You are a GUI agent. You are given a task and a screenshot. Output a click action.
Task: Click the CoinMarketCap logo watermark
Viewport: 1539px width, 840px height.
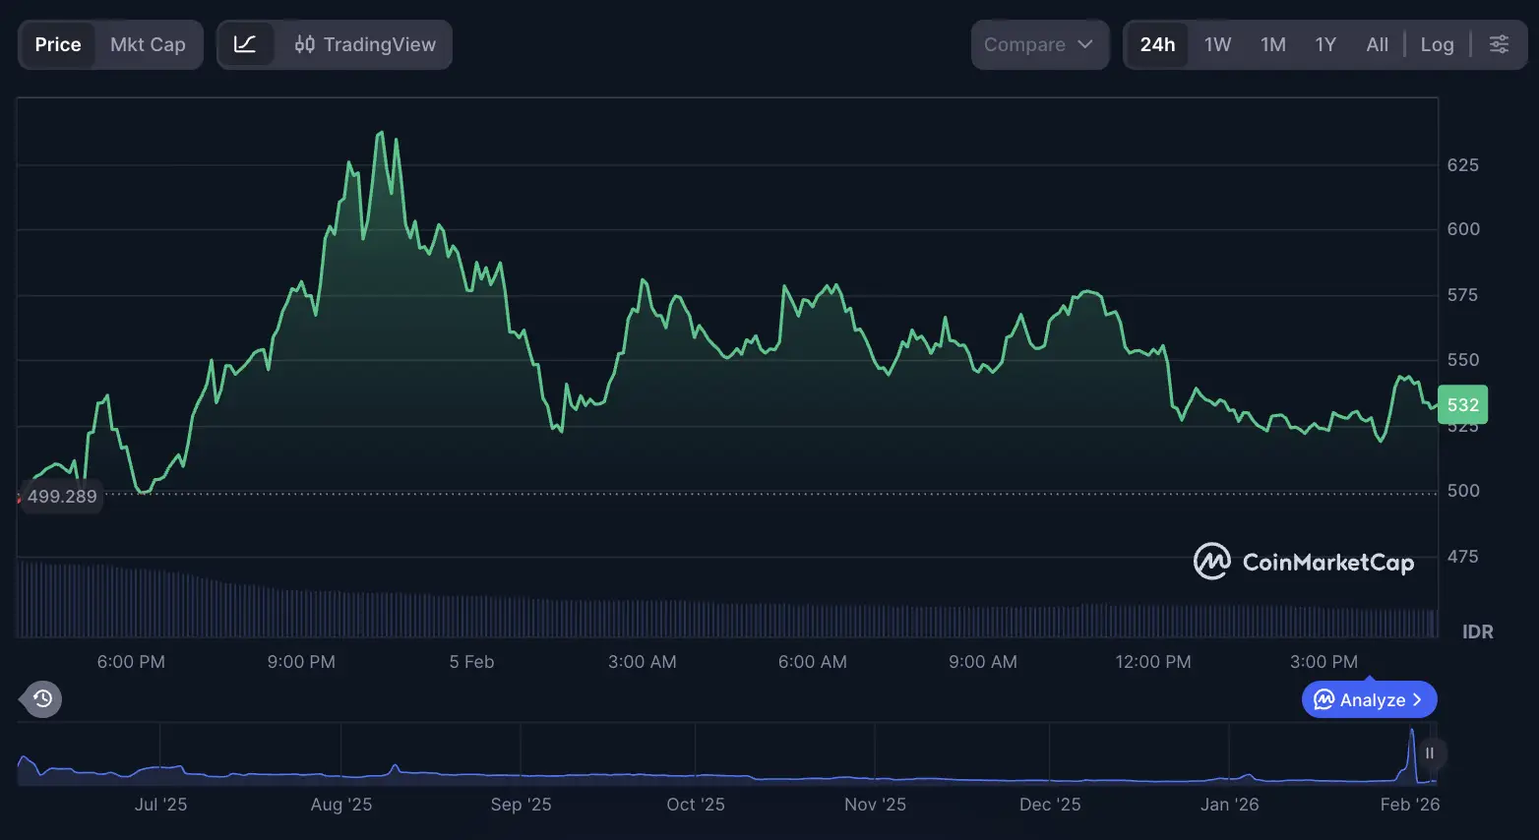point(1304,561)
